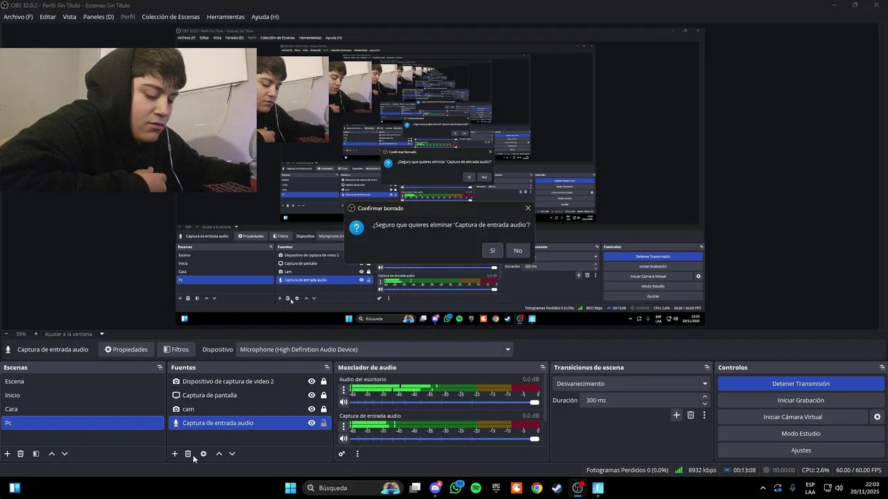Show hidden system tray icons chevron

763,488
